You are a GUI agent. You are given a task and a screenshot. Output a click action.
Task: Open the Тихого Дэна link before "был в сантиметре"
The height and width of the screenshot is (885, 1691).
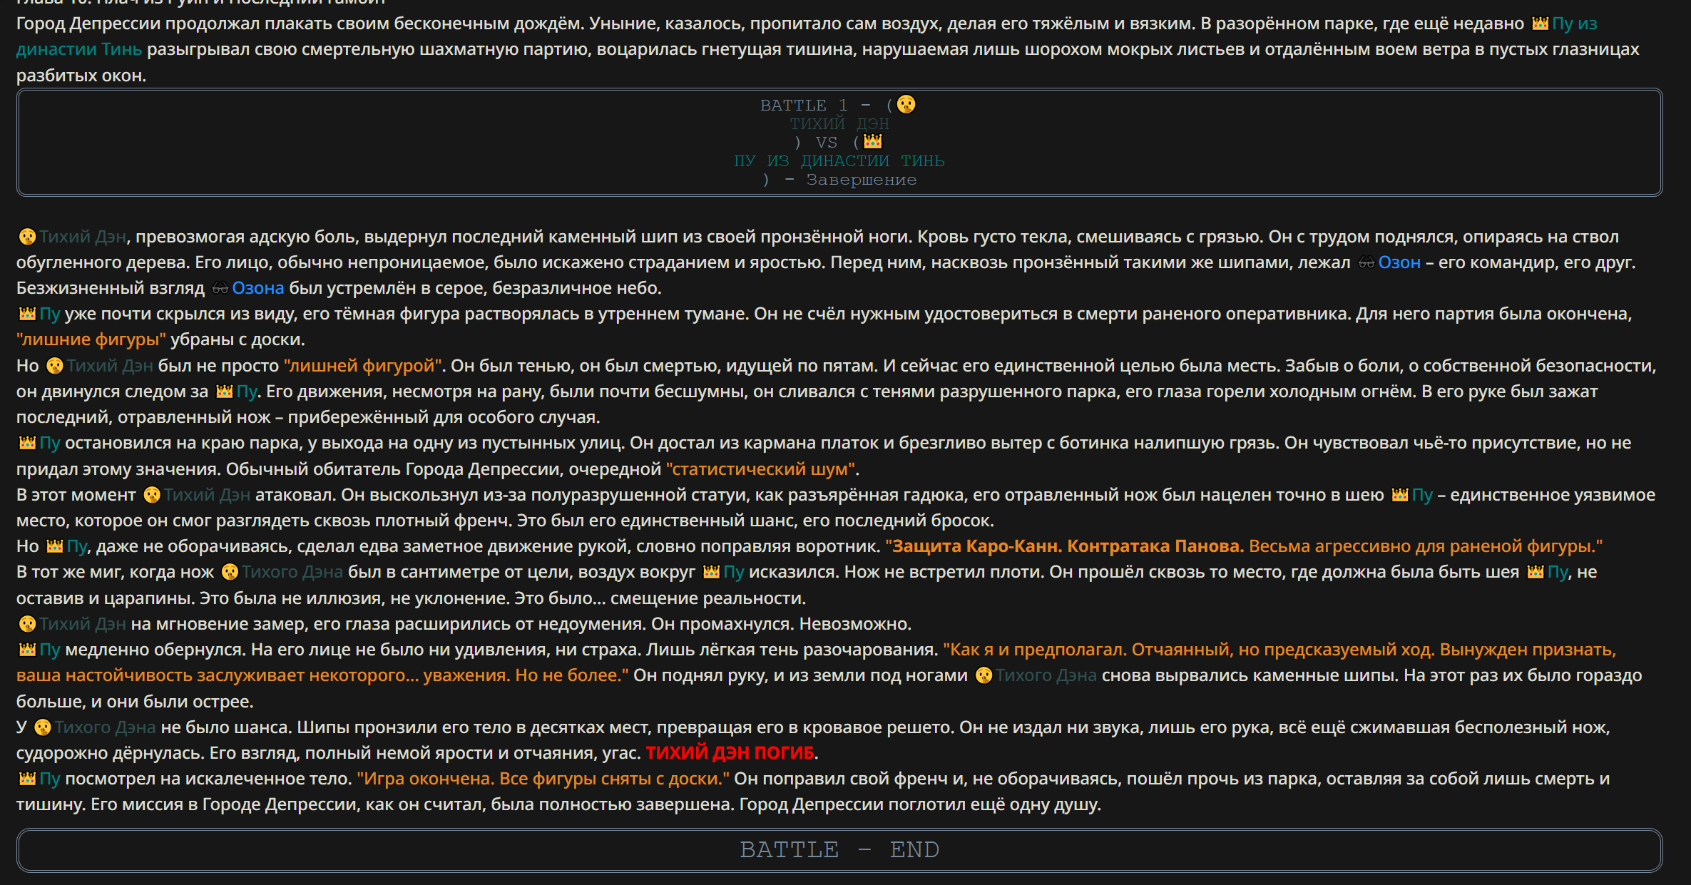coord(292,572)
